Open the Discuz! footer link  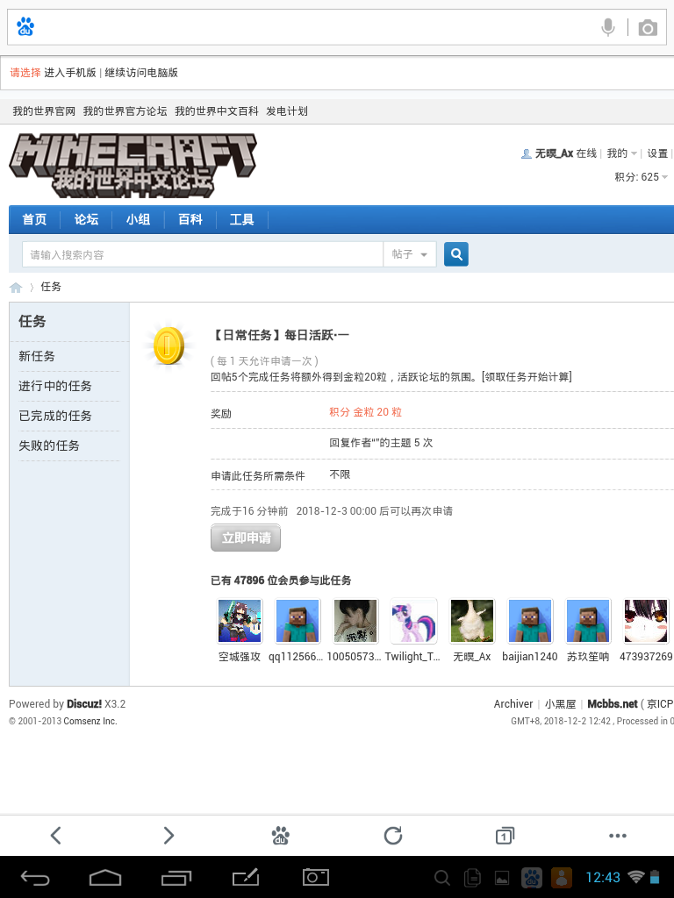click(84, 704)
